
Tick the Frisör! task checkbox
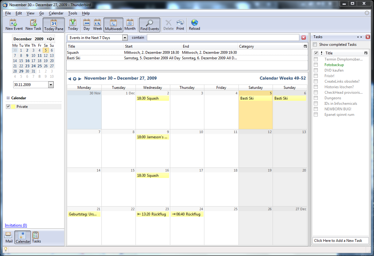coord(316,76)
